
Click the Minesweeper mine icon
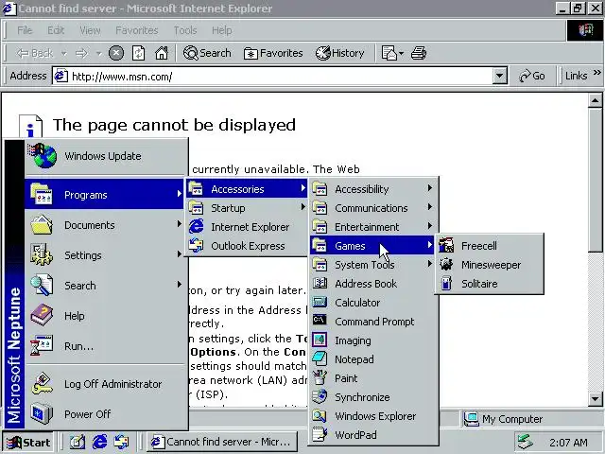446,265
